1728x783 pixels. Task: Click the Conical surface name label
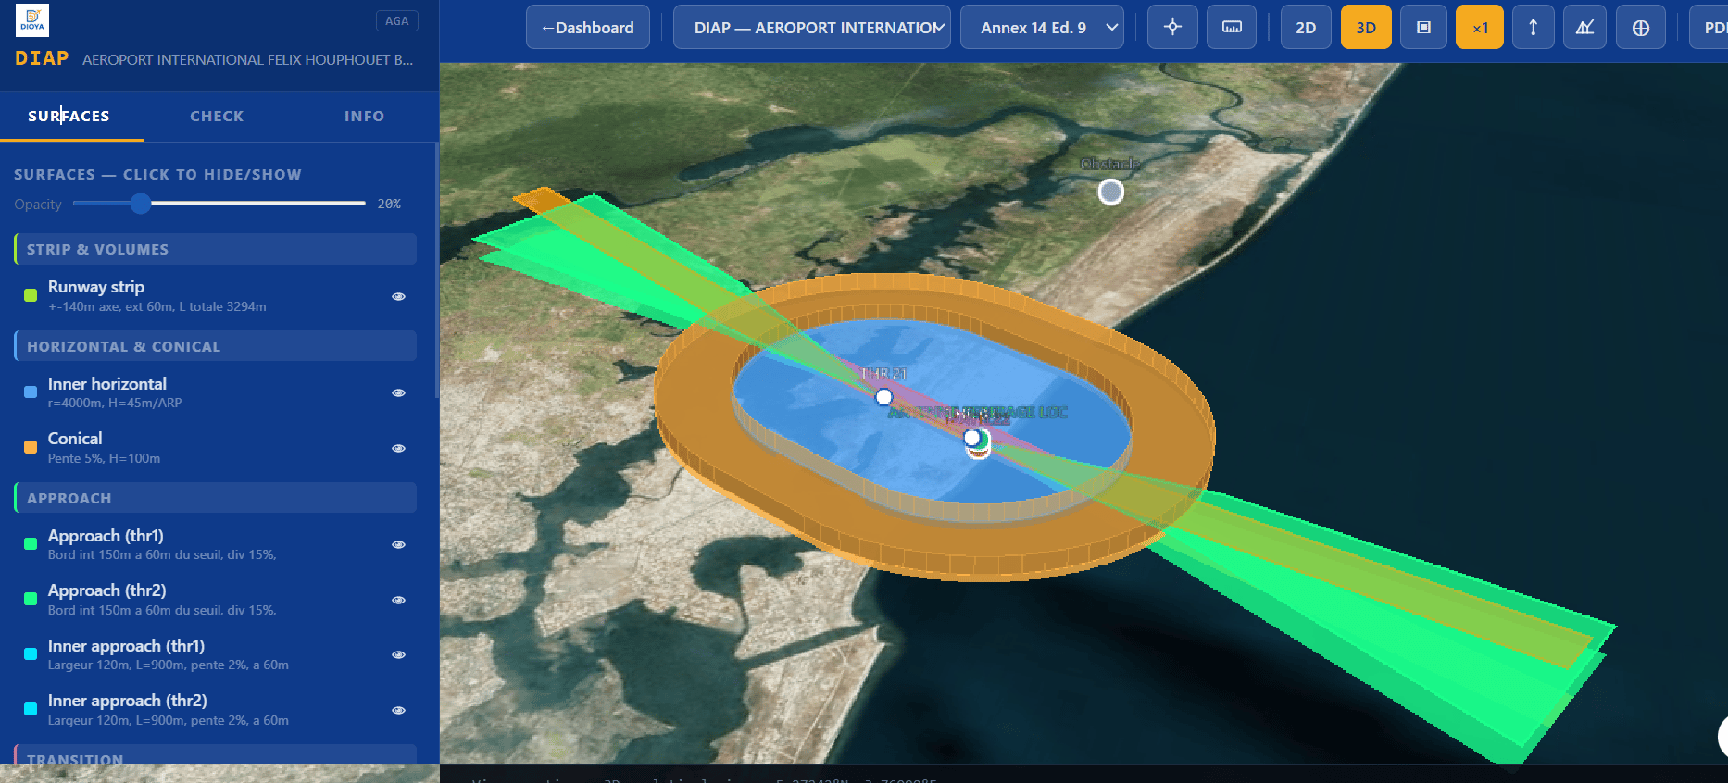click(75, 438)
